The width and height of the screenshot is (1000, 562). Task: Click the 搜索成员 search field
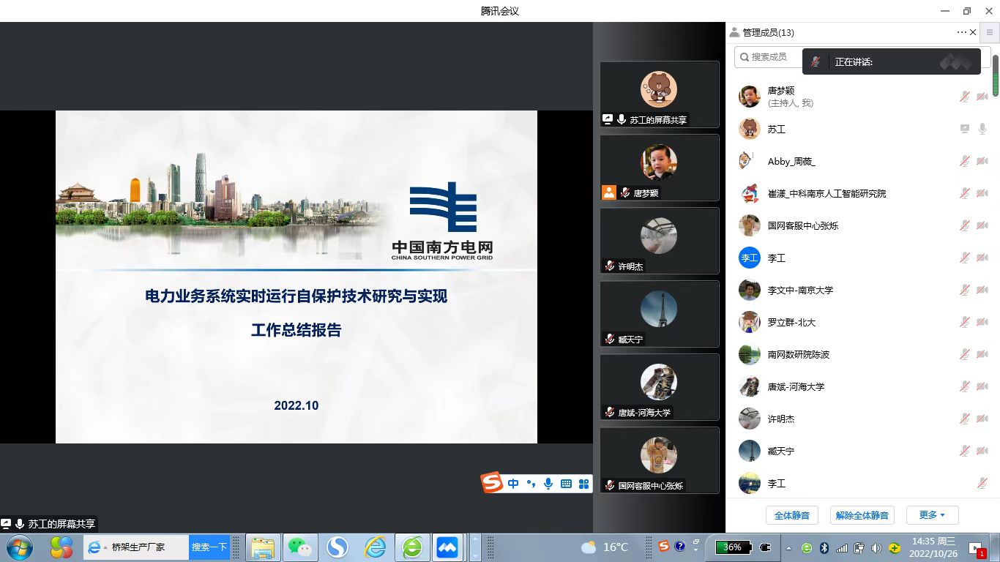click(x=769, y=56)
